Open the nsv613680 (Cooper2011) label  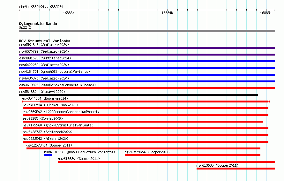click(x=79, y=159)
